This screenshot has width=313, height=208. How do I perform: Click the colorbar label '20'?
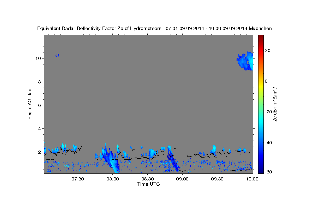(x=268, y=50)
